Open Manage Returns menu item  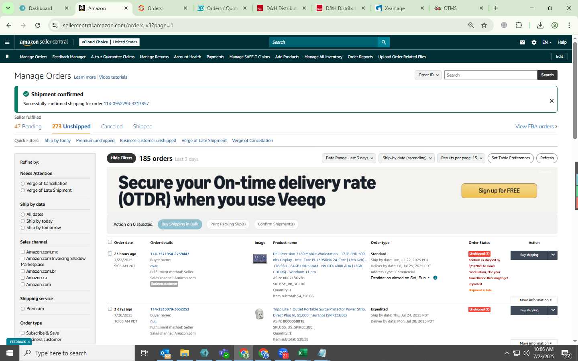tap(154, 57)
